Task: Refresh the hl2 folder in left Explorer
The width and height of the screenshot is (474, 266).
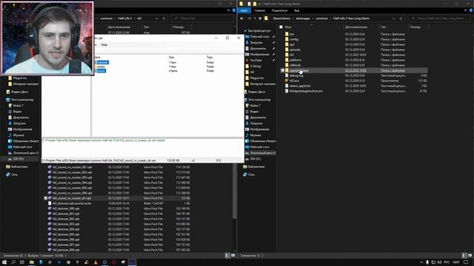Action: click(x=164, y=18)
